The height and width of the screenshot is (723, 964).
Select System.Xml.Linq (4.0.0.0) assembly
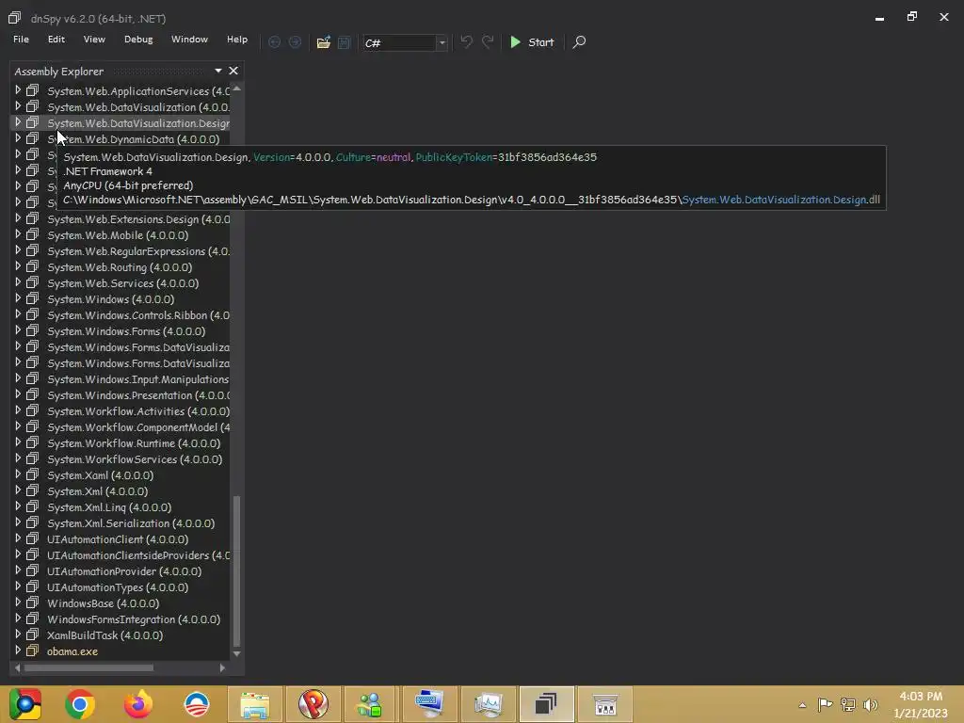[109, 507]
